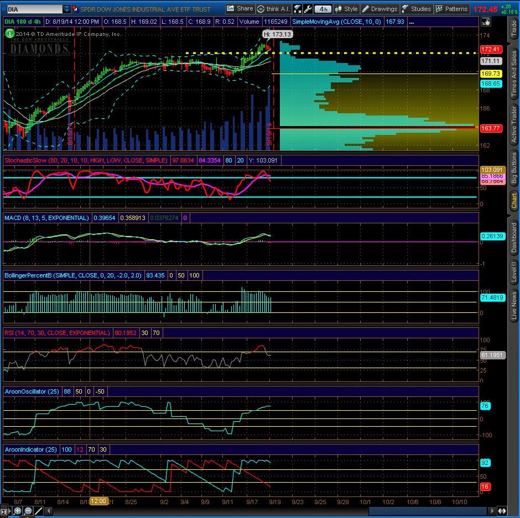The image size is (520, 518).
Task: Select the SimpleMovingAvg (CLOSE, 10, 0) study label
Action: [x=336, y=22]
